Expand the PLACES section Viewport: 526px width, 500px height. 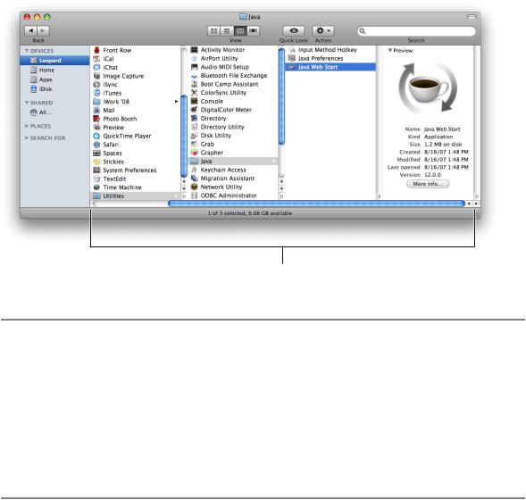[x=27, y=126]
